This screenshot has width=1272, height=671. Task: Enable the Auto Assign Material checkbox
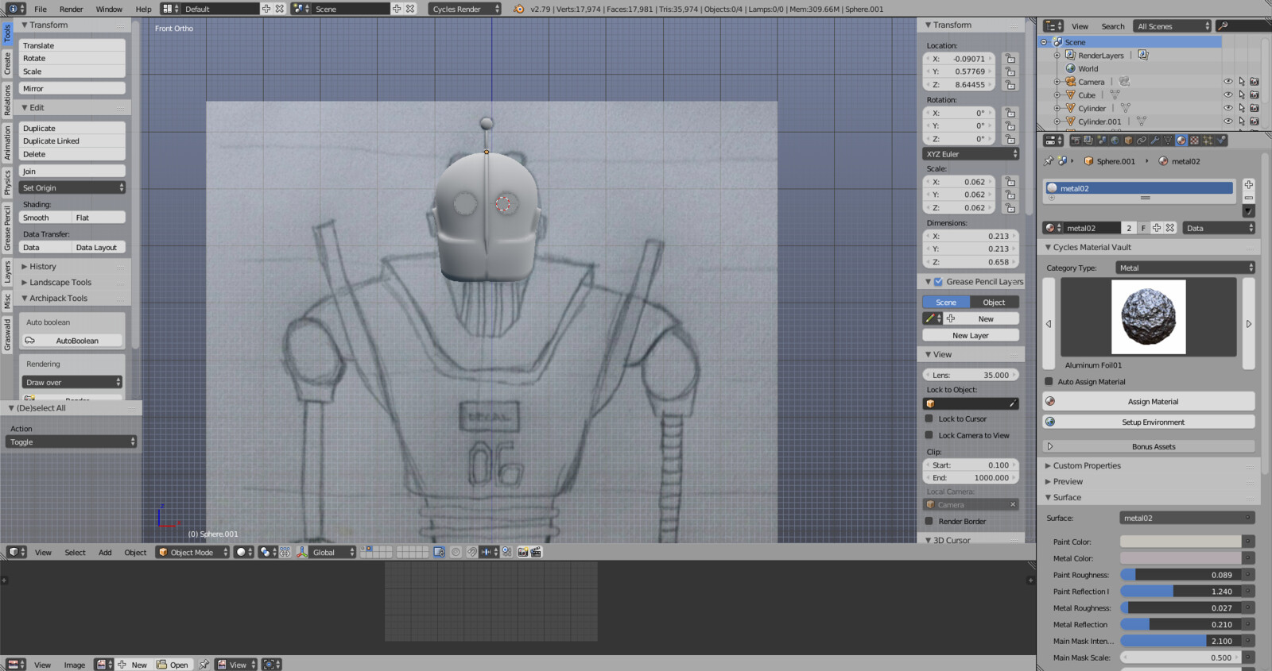[1049, 381]
